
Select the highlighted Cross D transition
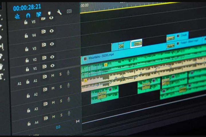[x=138, y=44]
